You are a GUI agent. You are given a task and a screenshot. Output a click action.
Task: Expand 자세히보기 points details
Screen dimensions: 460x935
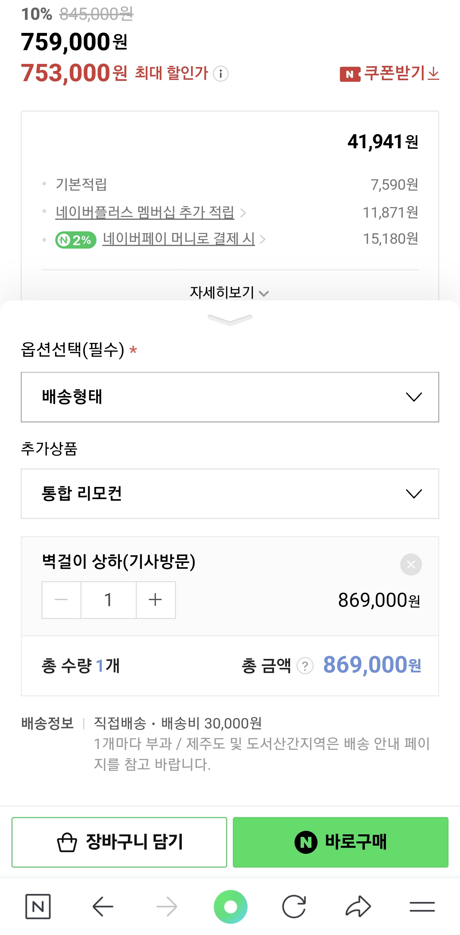229,292
